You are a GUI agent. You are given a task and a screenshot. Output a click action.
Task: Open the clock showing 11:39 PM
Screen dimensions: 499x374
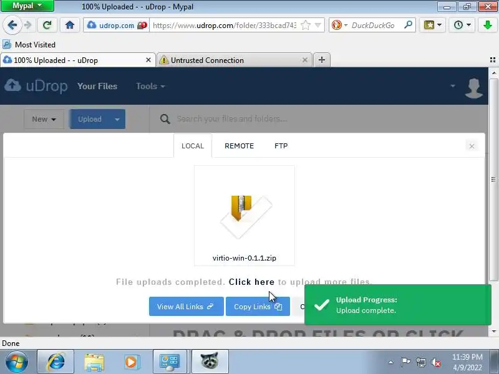(467, 362)
